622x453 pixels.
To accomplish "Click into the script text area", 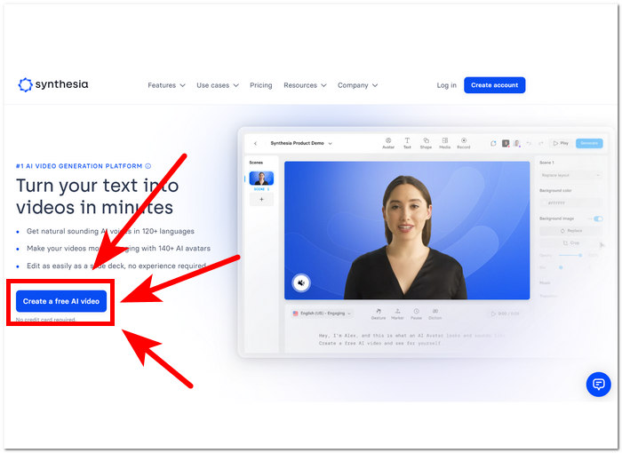I will click(412, 339).
